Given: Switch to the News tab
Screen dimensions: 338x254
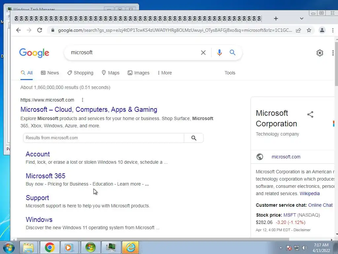Looking at the screenshot, I should [50, 73].
